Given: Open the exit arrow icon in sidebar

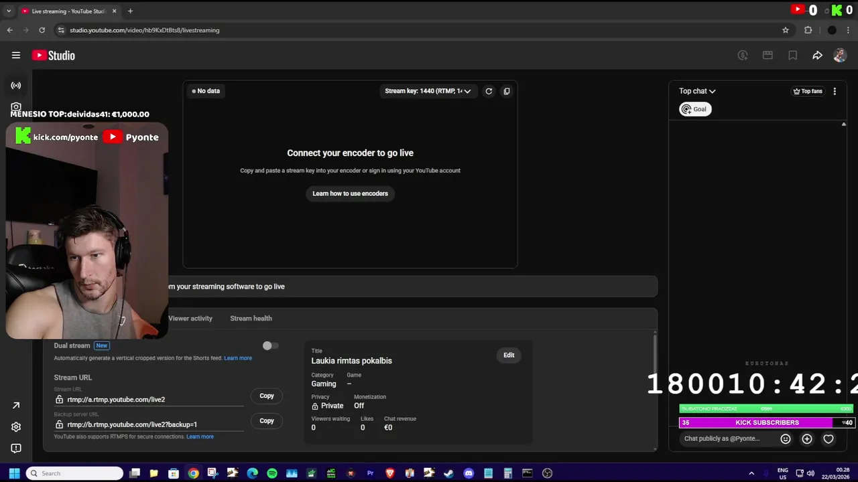Looking at the screenshot, I should pos(16,406).
